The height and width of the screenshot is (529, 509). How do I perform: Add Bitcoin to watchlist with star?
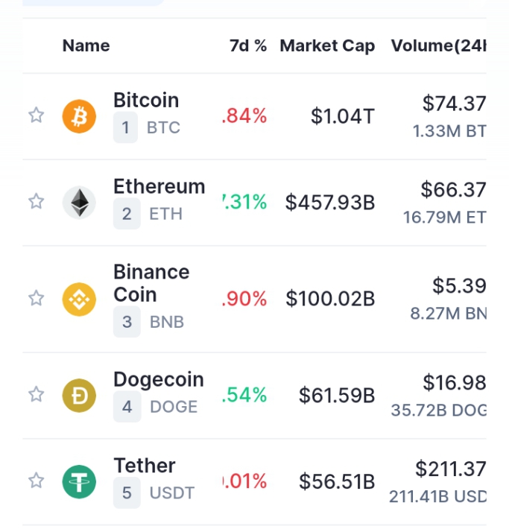(x=36, y=115)
